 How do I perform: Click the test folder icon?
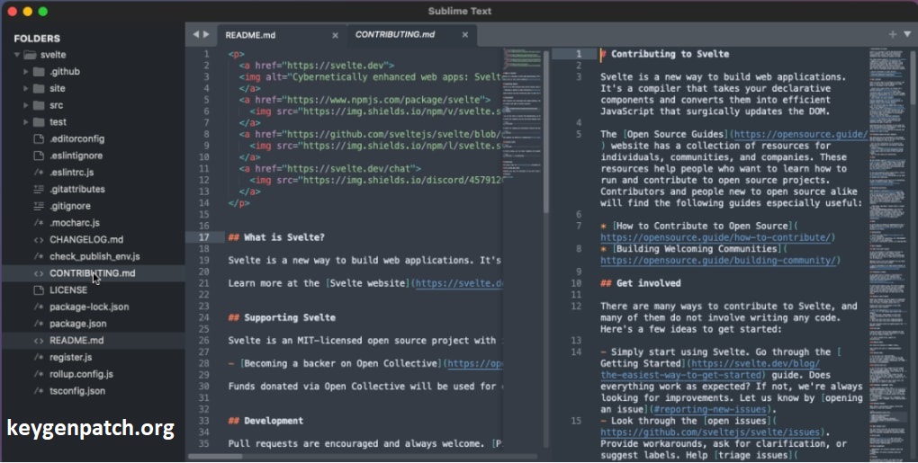click(39, 122)
